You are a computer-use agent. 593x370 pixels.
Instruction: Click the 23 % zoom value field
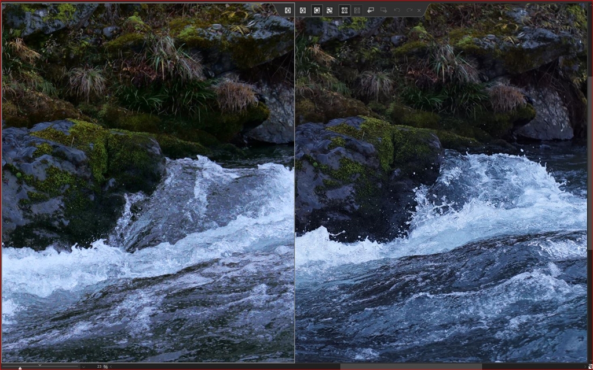click(102, 367)
